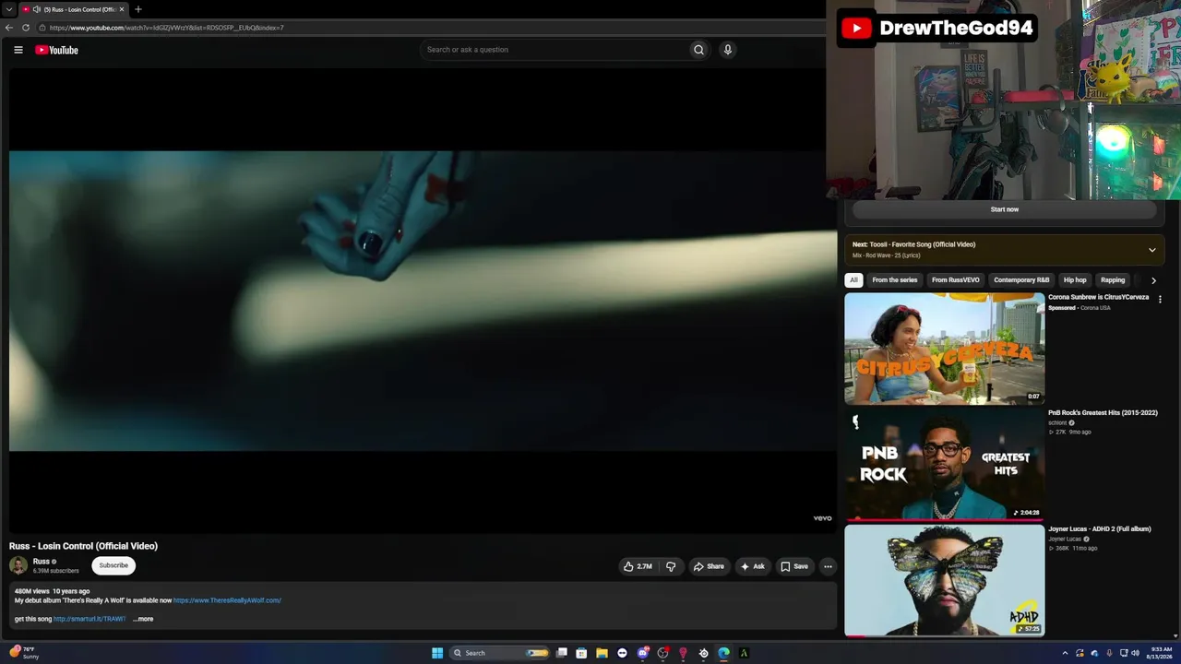The image size is (1181, 664).
Task: Go back with the browser back arrow
Action: click(x=9, y=28)
